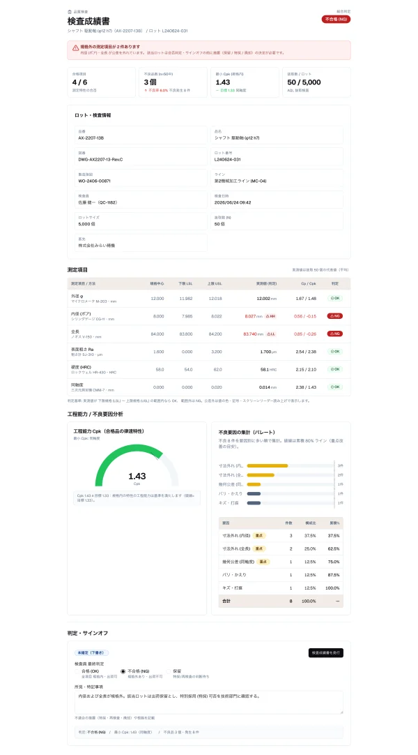Screen dimensions: 418x755
Task: Click the measured value 12.002 in the 外径 row
Action: (263, 299)
